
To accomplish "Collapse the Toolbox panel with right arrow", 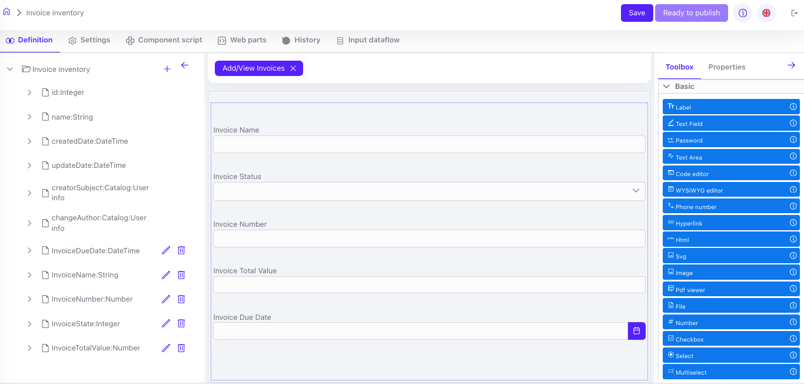I will click(x=791, y=65).
